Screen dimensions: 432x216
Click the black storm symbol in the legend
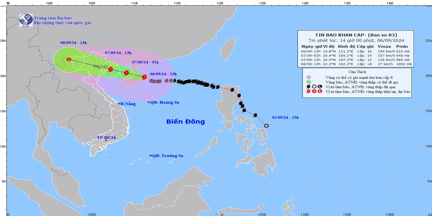[x=309, y=87]
